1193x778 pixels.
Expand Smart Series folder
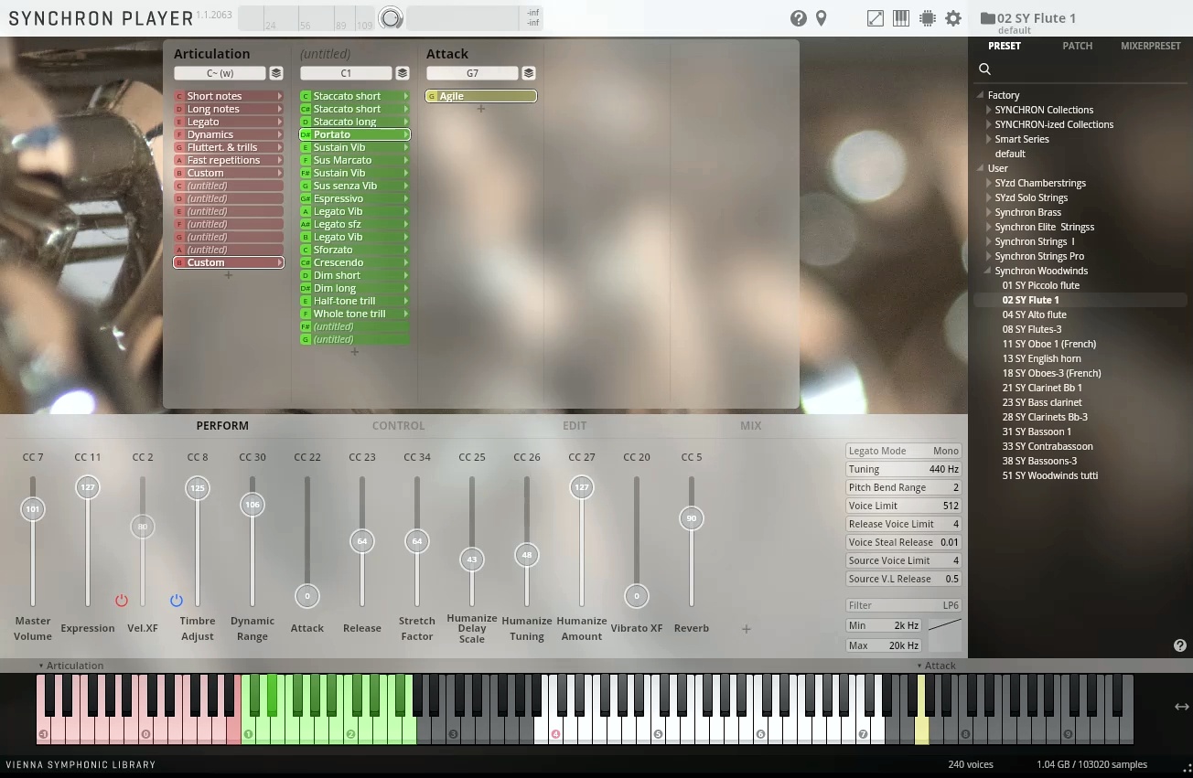[x=989, y=139]
